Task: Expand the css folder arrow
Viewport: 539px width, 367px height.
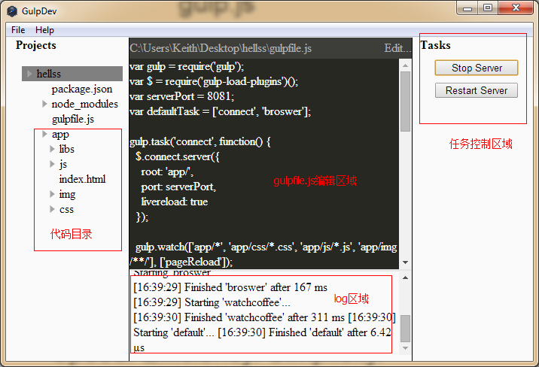Action: click(x=52, y=209)
